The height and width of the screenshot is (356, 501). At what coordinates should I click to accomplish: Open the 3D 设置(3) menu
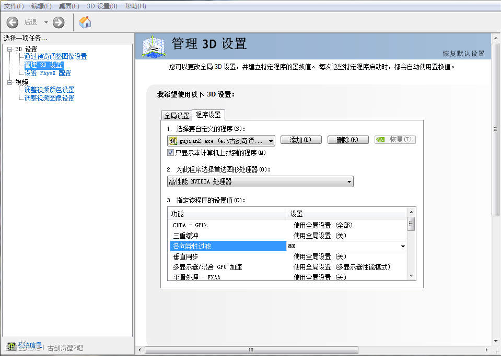[102, 6]
